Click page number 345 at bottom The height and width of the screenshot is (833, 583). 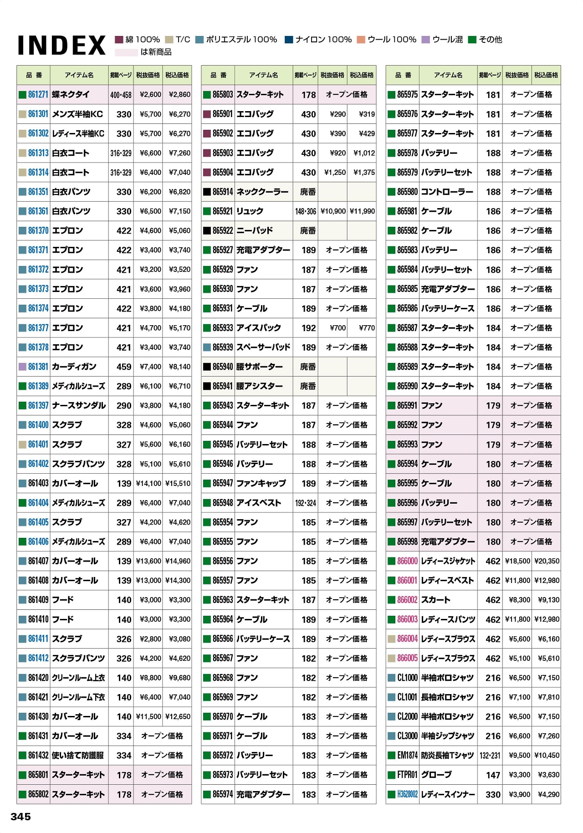20,817
